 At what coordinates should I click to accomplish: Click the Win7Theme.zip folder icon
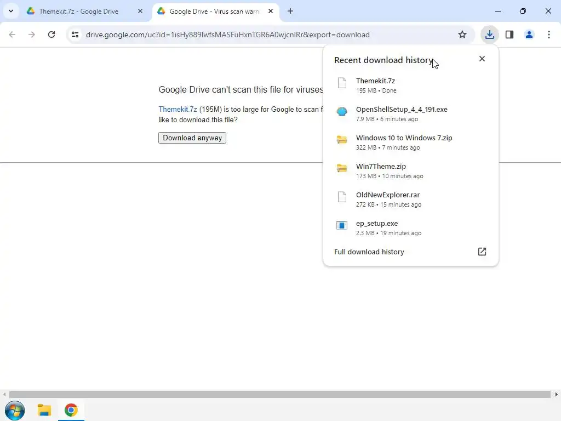[x=342, y=168]
